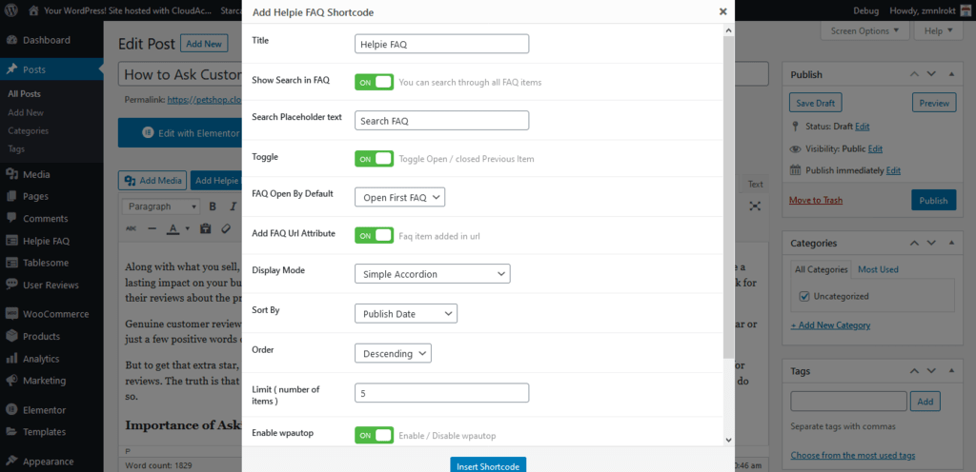976x472 pixels.
Task: Switch off the Toggle option
Action: (374, 159)
